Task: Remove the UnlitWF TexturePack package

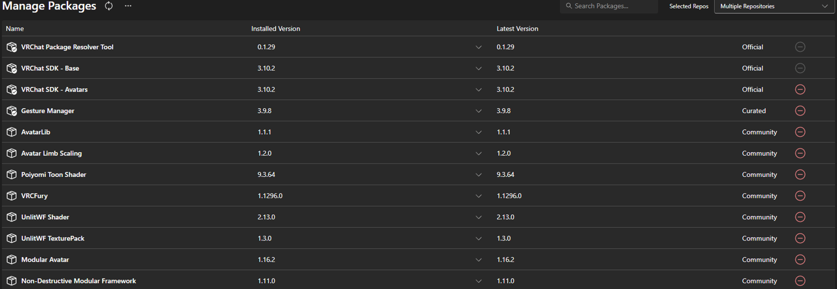Action: point(800,238)
